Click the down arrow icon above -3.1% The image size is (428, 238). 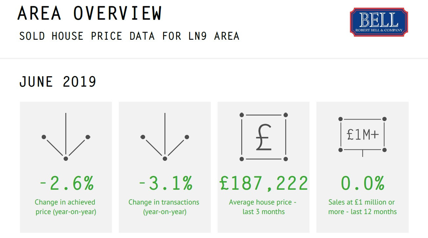coord(165,137)
